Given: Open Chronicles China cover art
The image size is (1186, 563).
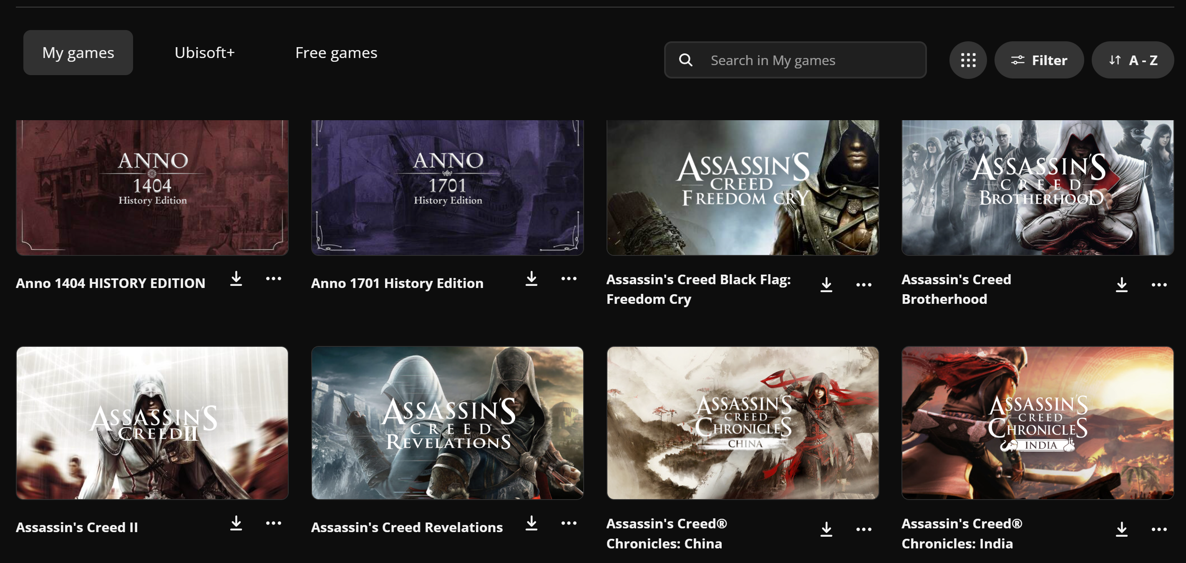Looking at the screenshot, I should pyautogui.click(x=743, y=423).
